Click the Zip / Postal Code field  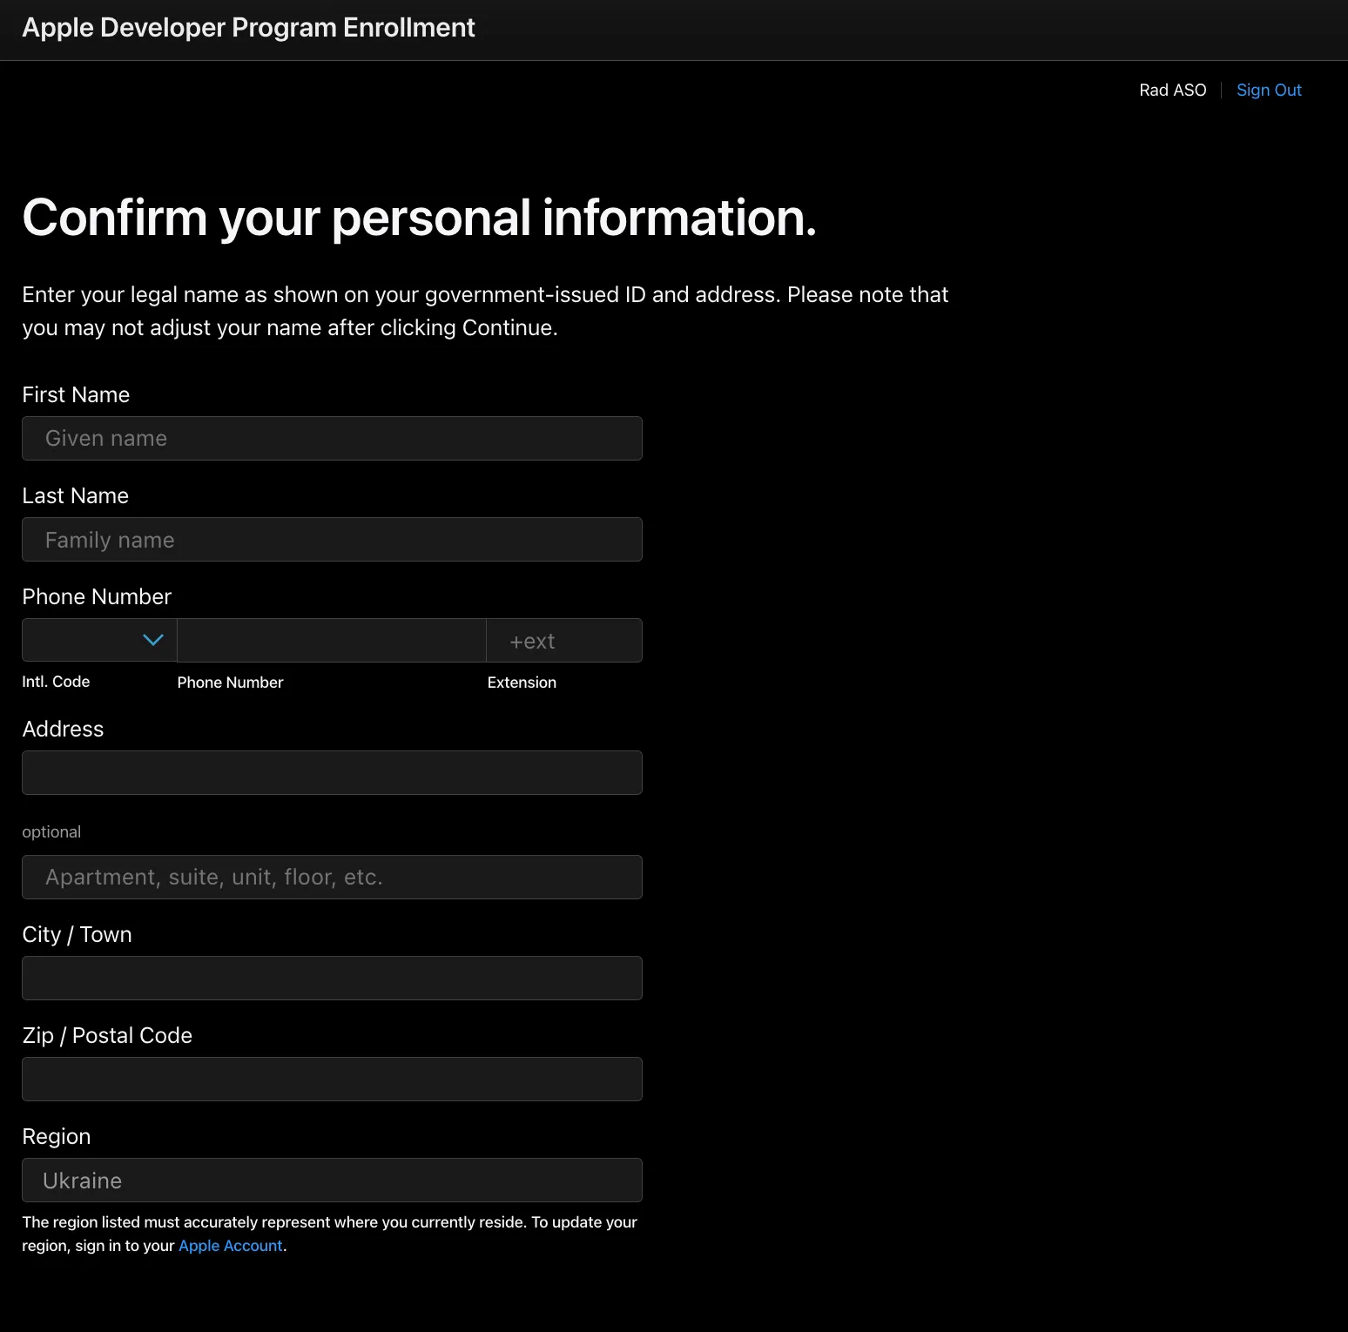[x=332, y=1080]
